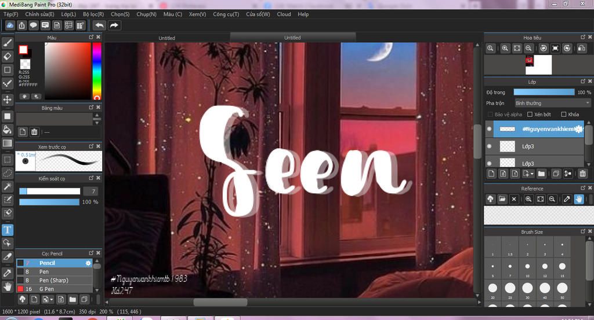The height and width of the screenshot is (320, 594).
Task: Duplicate the layer using the copy icon
Action: point(556,174)
